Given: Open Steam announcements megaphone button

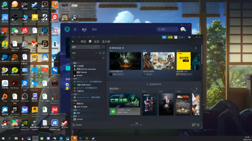Looking at the screenshot, I should click(x=164, y=37).
